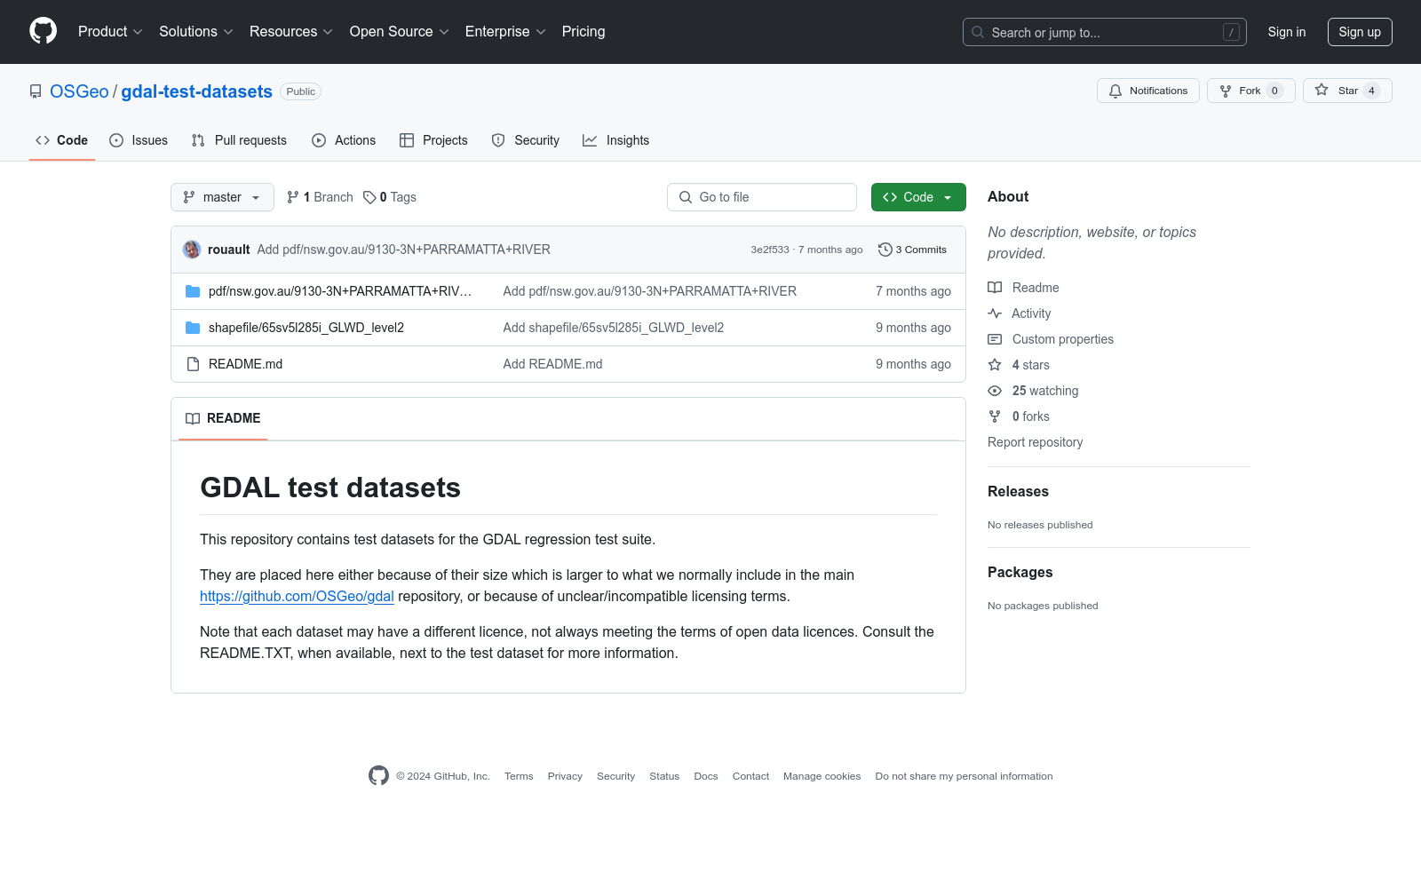Click the rouault author name
1421x888 pixels.
(229, 250)
